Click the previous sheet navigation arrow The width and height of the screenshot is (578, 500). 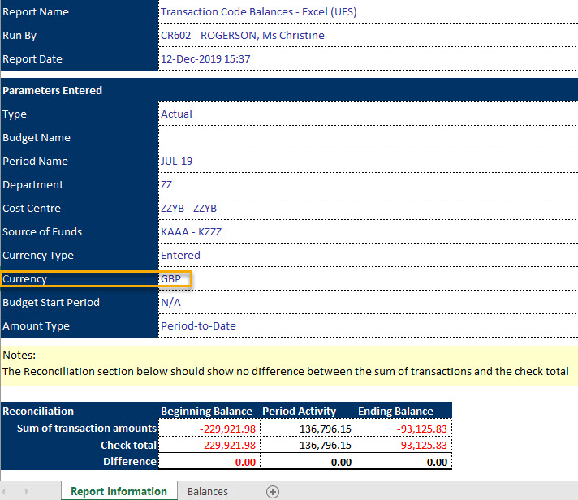point(4,491)
